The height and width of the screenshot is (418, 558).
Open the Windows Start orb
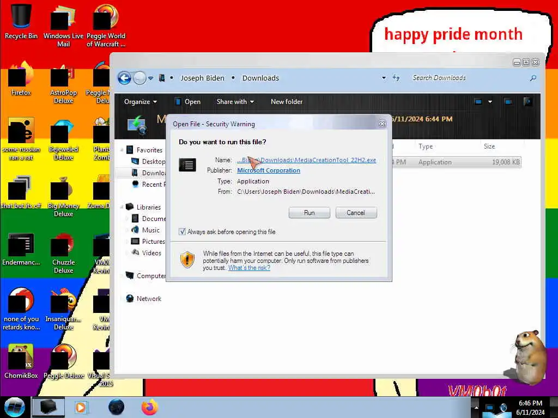15,407
